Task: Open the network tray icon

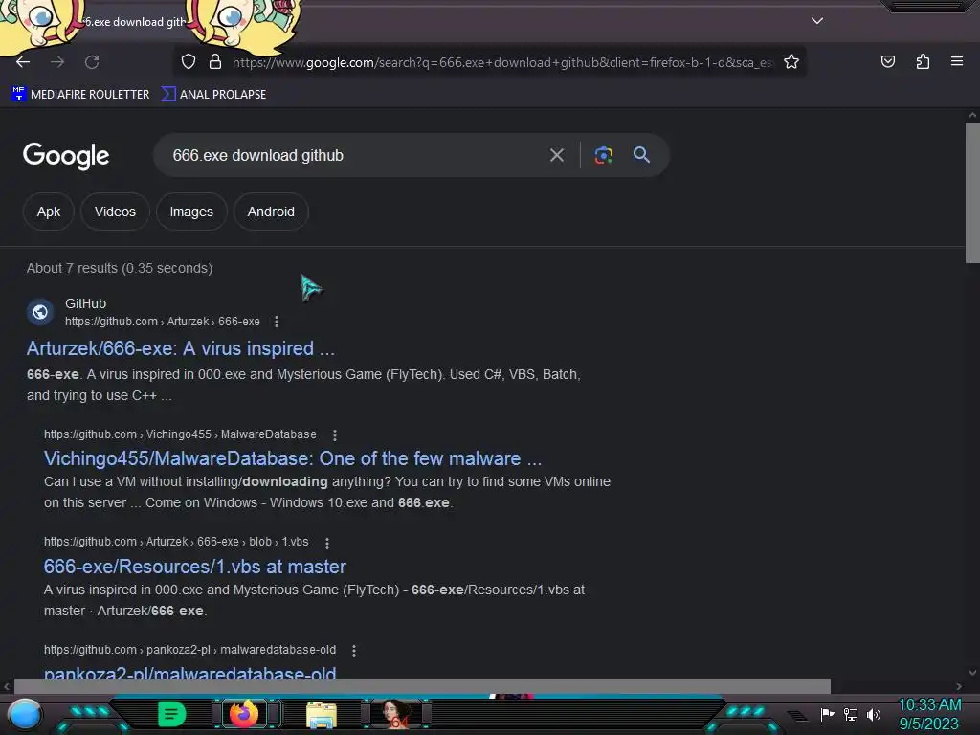Action: (x=850, y=714)
